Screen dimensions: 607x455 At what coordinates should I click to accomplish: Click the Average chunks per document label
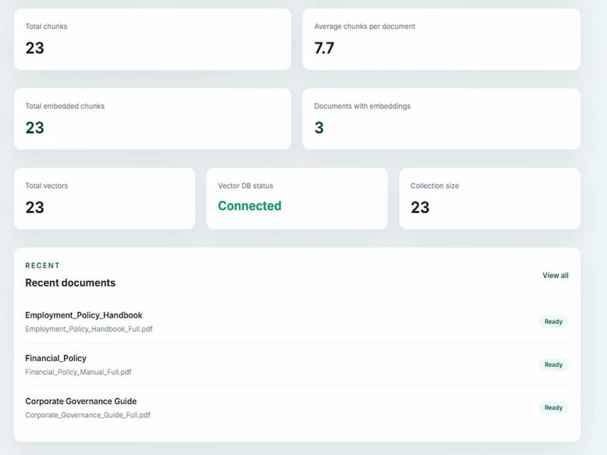(x=364, y=26)
